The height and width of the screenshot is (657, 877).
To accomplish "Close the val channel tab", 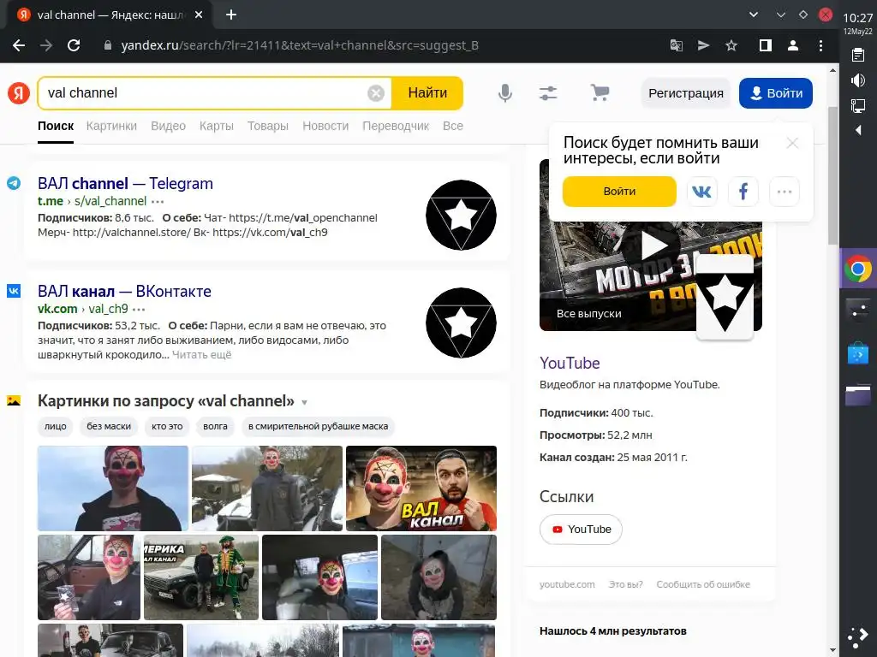I will coord(199,15).
